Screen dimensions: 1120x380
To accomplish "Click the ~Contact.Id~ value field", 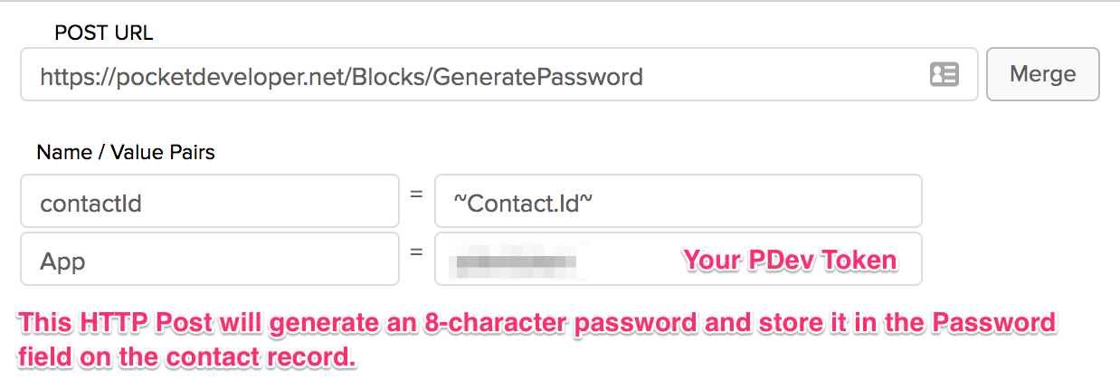I will (x=679, y=201).
